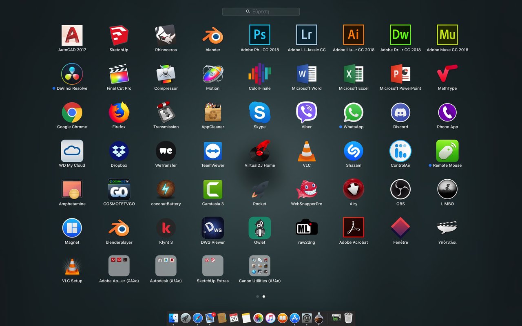Launch MathType
This screenshot has height=326, width=522.
pyautogui.click(x=447, y=74)
